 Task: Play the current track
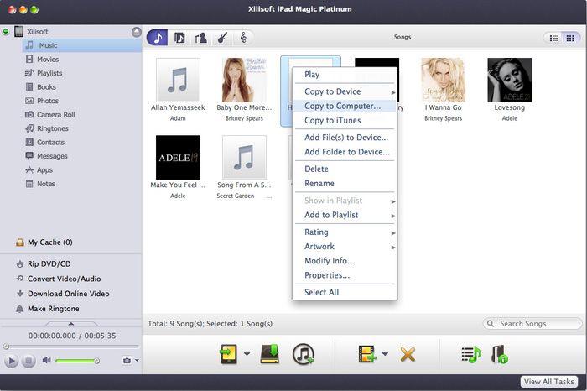(11, 361)
